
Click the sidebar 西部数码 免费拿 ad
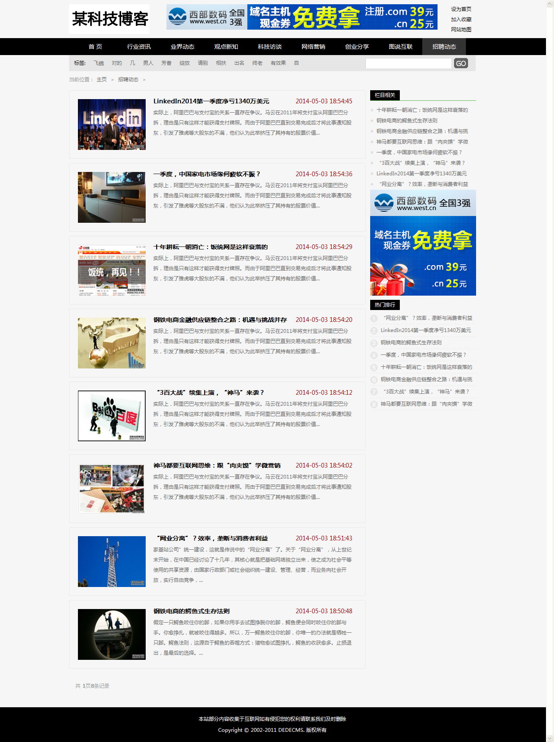pos(423,243)
